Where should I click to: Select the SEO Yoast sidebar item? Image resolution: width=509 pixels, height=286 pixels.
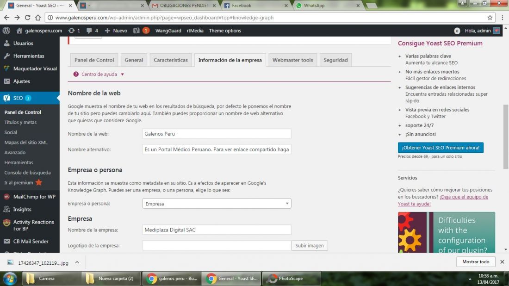(30, 98)
